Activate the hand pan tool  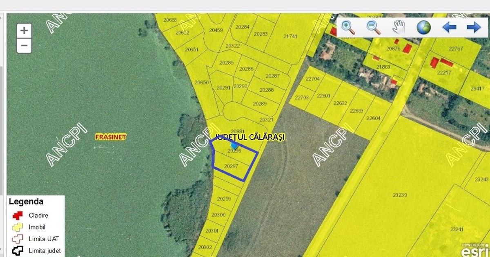[x=399, y=27]
